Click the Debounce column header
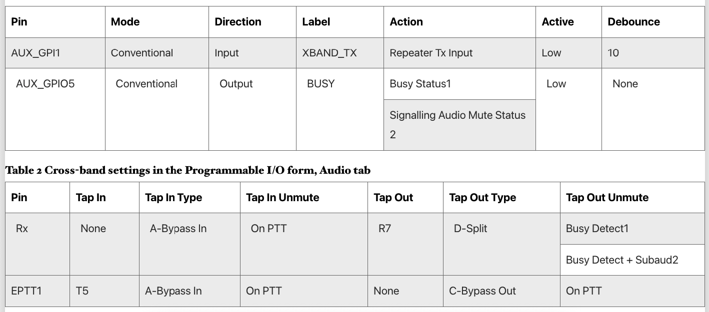 click(653, 22)
